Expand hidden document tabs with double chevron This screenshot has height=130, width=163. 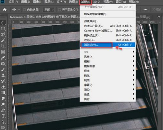pos(159,17)
